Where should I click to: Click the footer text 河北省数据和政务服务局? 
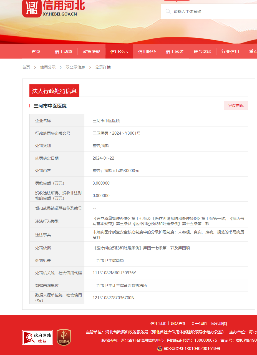pyautogui.click(x=127, y=332)
